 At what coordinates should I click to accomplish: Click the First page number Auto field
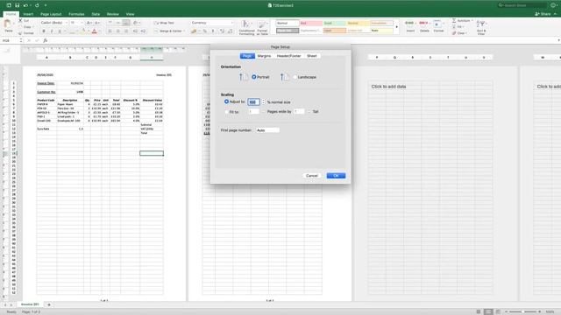coord(267,130)
